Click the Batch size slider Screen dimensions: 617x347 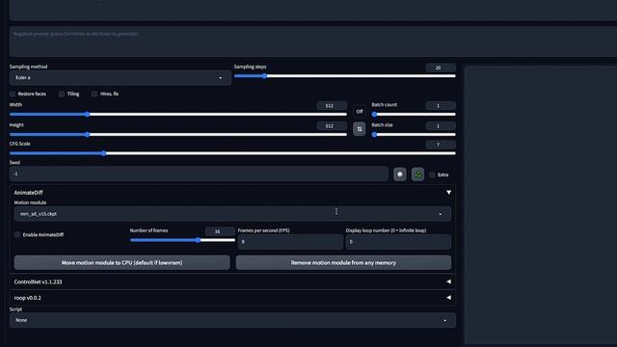coord(414,135)
